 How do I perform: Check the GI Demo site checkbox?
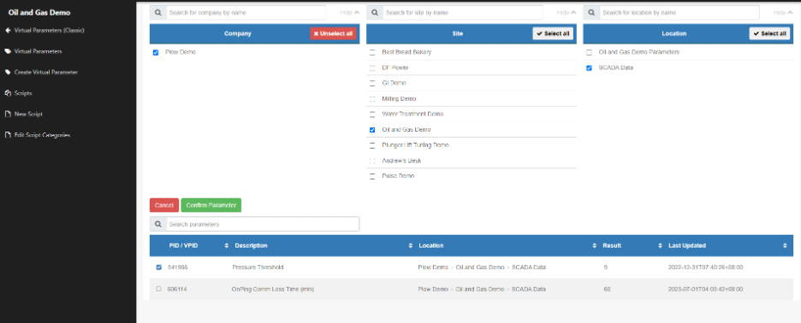click(x=372, y=83)
